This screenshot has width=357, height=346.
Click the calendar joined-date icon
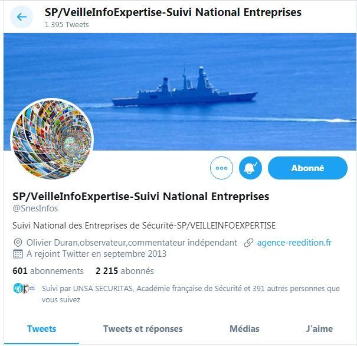pyautogui.click(x=18, y=254)
